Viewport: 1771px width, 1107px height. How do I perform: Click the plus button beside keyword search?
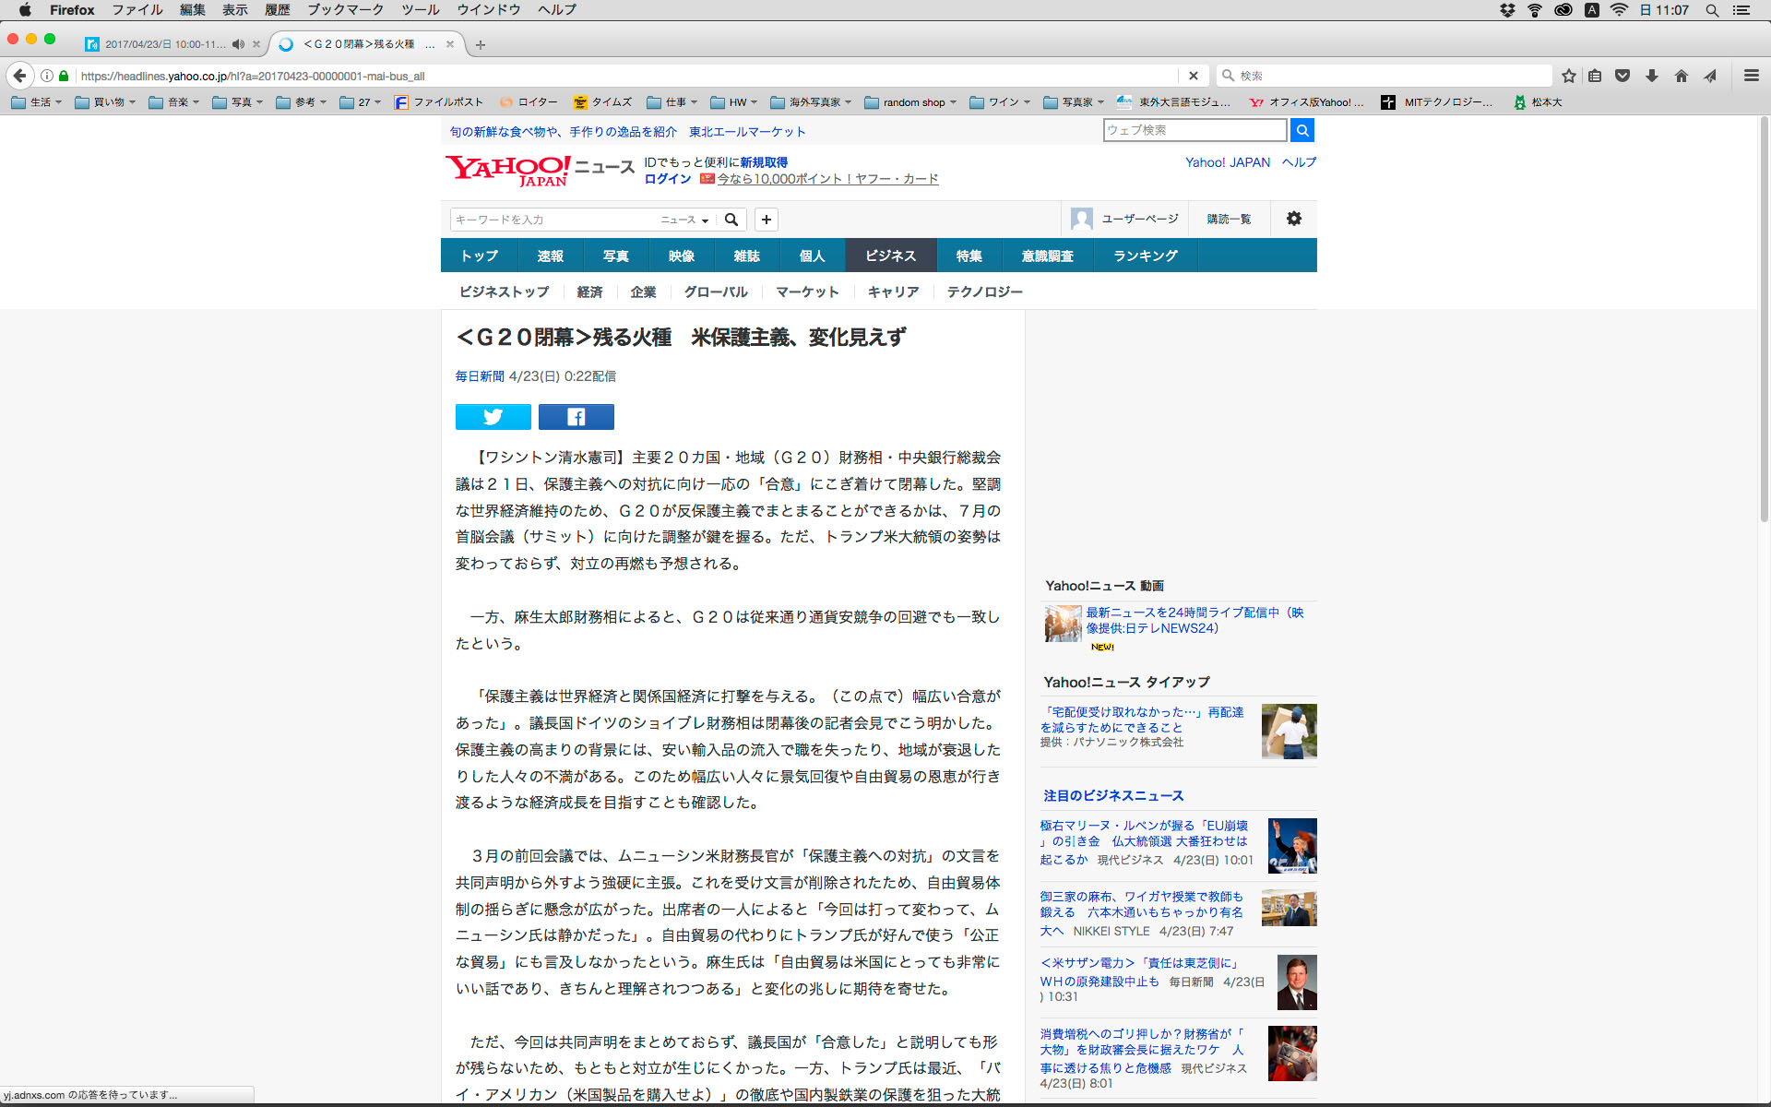click(766, 220)
